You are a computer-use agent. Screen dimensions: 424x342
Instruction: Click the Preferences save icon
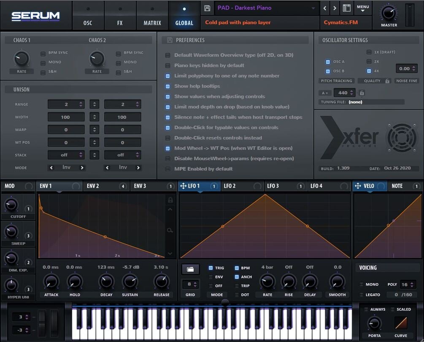170,40
